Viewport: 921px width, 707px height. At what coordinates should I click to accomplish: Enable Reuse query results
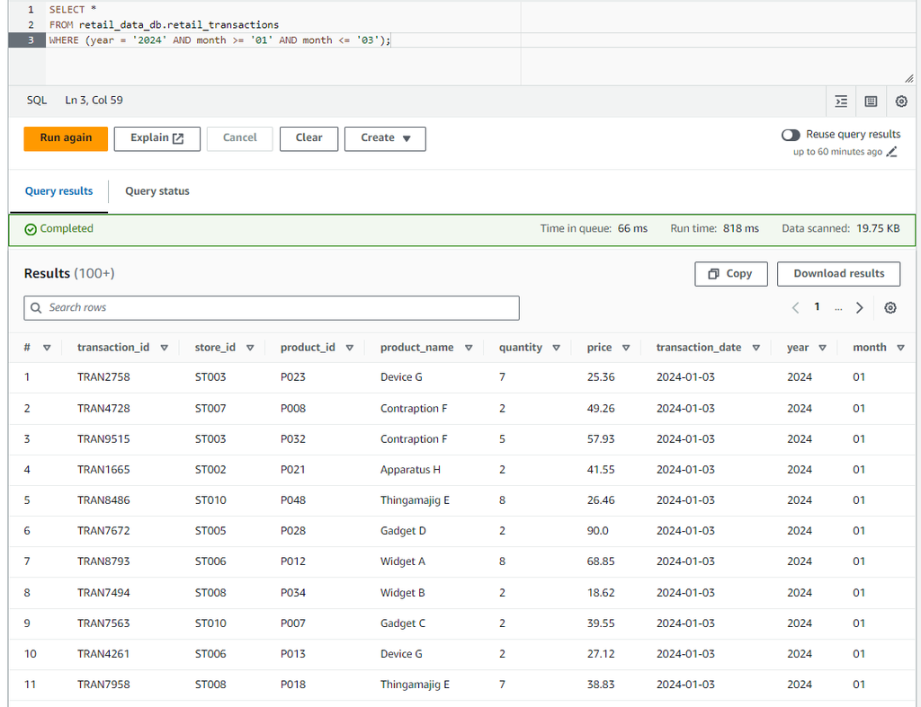(x=790, y=135)
